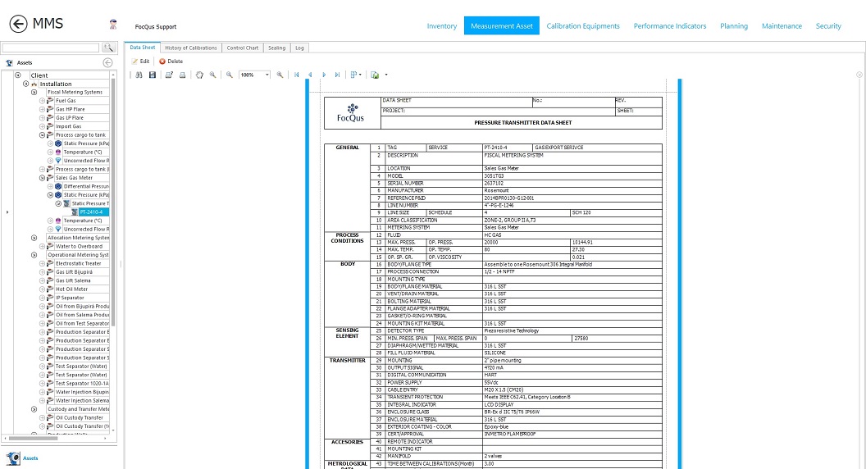866x469 pixels.
Task: Collapse the Operational Metering System expander
Action: pyautogui.click(x=34, y=255)
